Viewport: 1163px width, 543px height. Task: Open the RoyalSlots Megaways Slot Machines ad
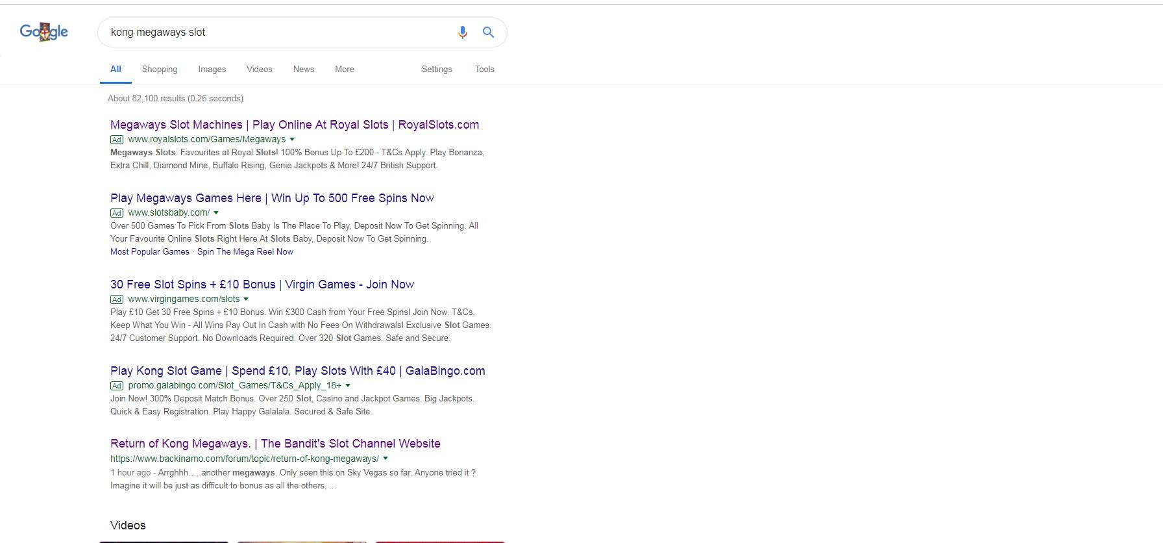click(x=295, y=125)
